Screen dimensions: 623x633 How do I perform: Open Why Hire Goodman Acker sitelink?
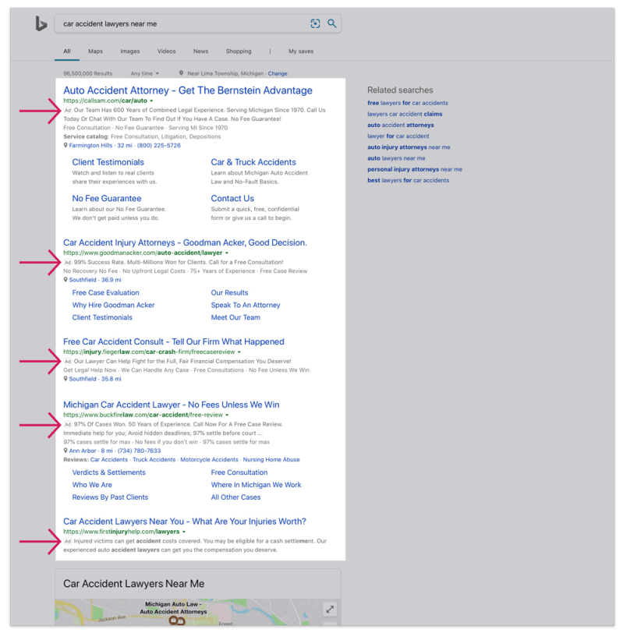pyautogui.click(x=113, y=306)
